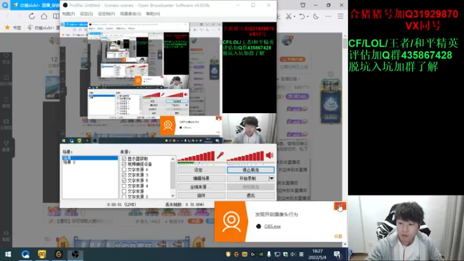The width and height of the screenshot is (464, 261).
Task: Click sources list scroll-up arrow
Action: [173, 159]
